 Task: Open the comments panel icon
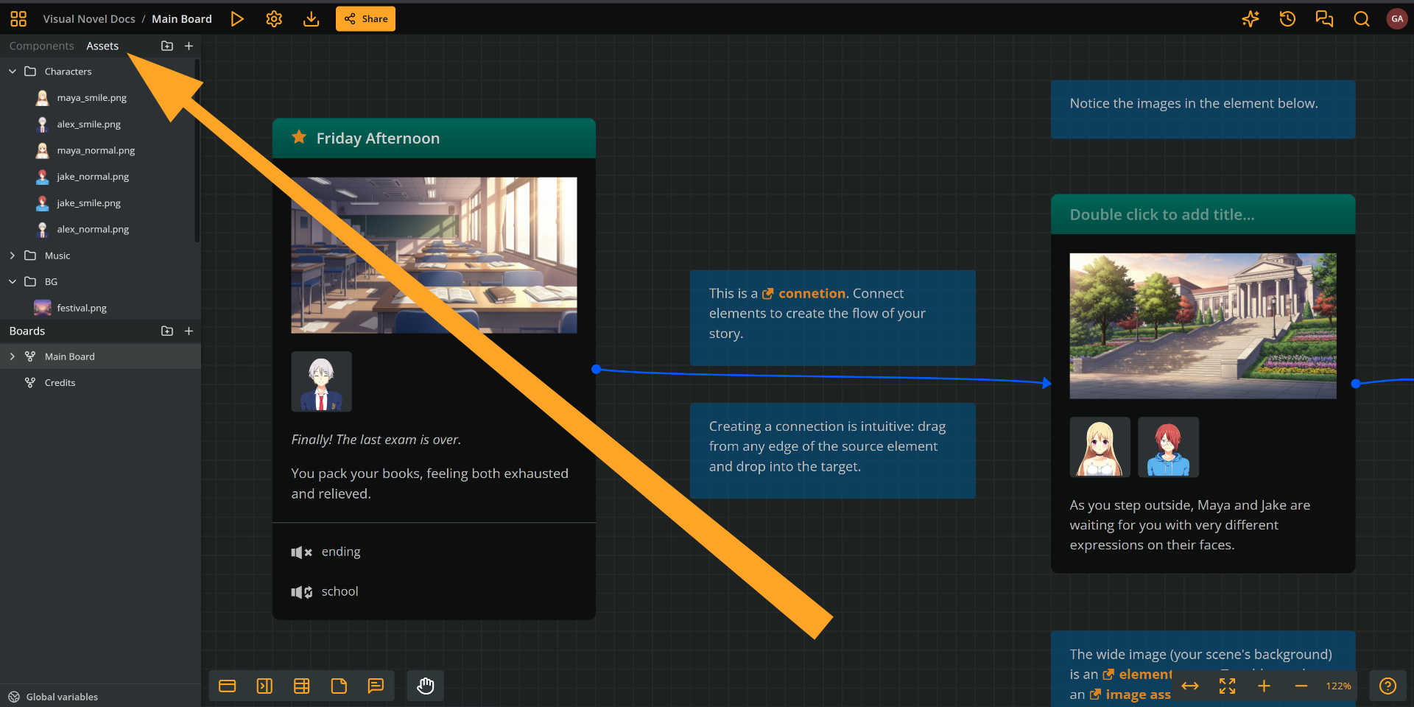coord(1324,18)
